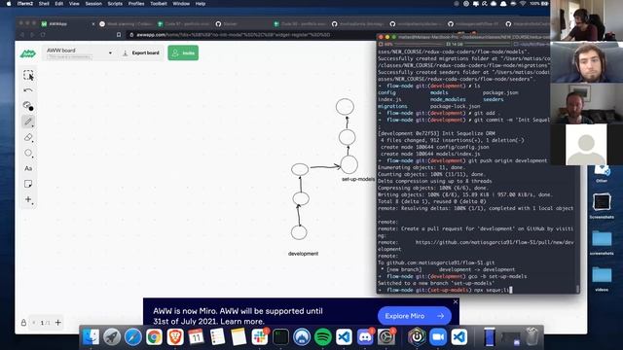Viewport: 623px width, 350px height.
Task: Expand the AWW board name dropdown
Action: [110, 52]
